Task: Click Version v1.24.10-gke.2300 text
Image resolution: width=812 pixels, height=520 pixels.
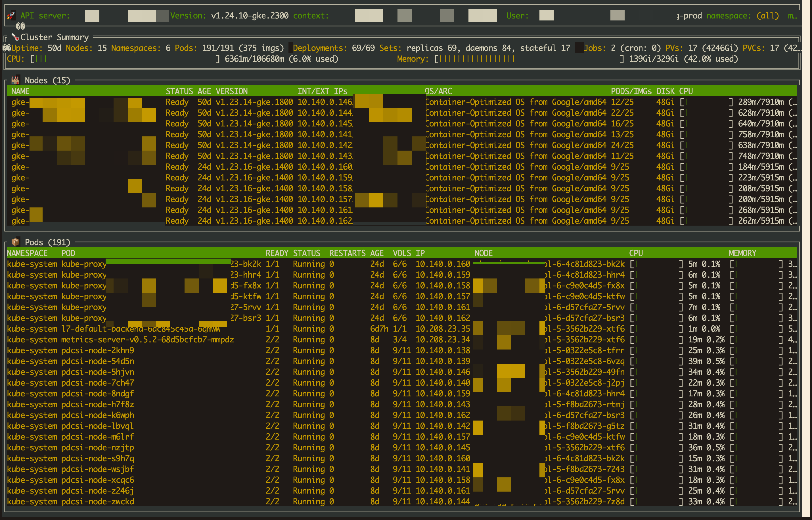Action: [229, 16]
